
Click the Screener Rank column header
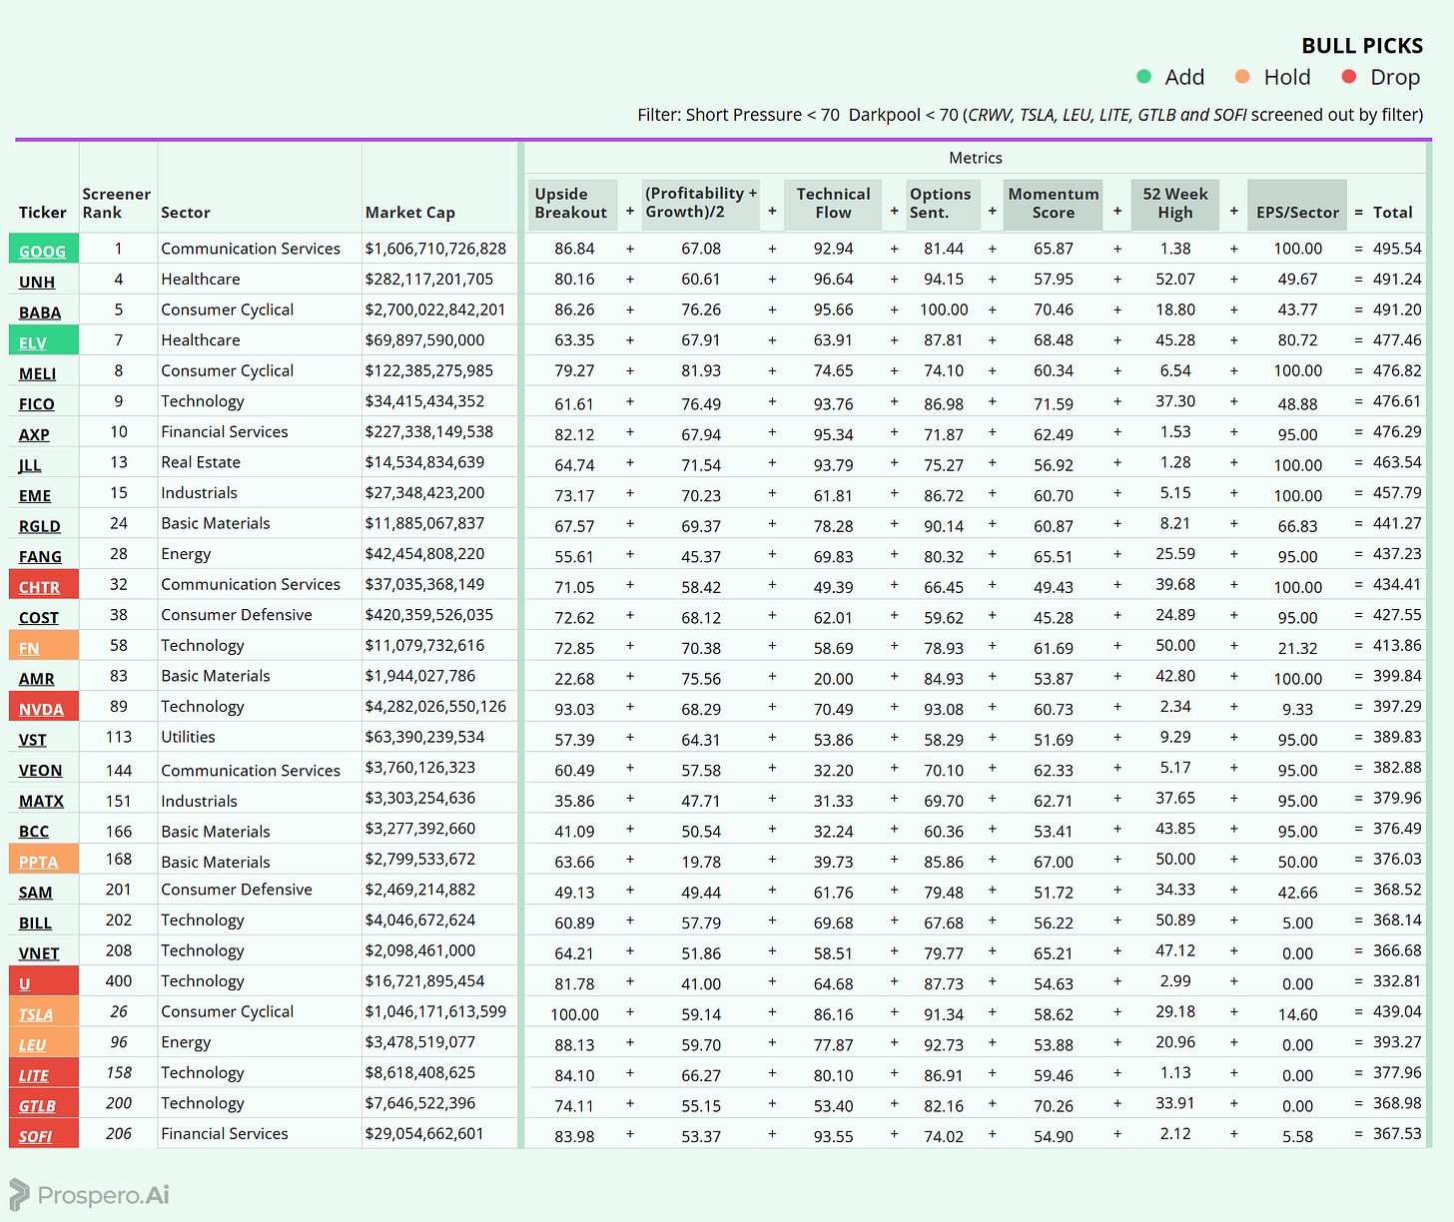click(x=117, y=204)
